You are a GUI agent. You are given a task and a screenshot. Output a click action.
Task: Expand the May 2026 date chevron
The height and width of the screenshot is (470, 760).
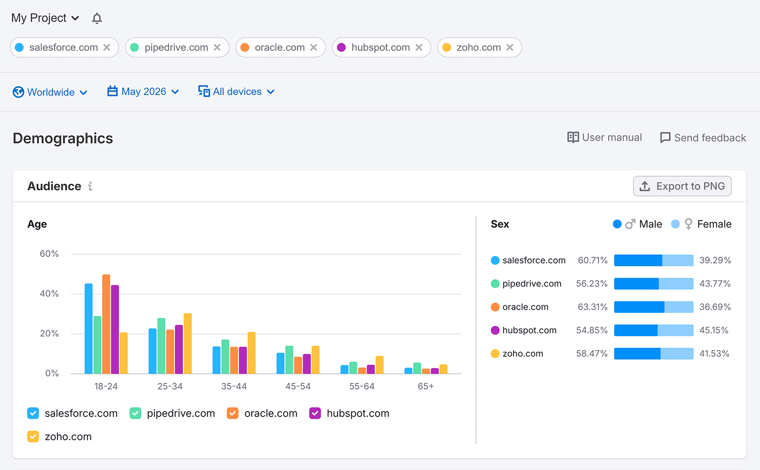coord(175,92)
